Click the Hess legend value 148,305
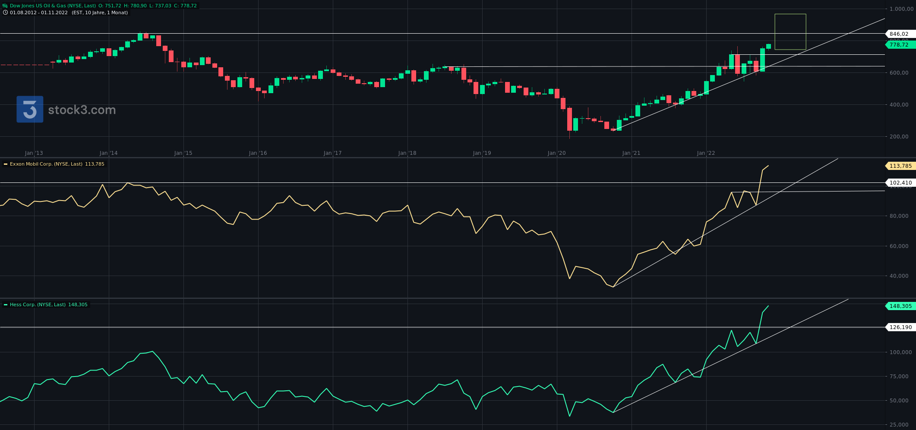916x430 pixels. click(x=78, y=305)
